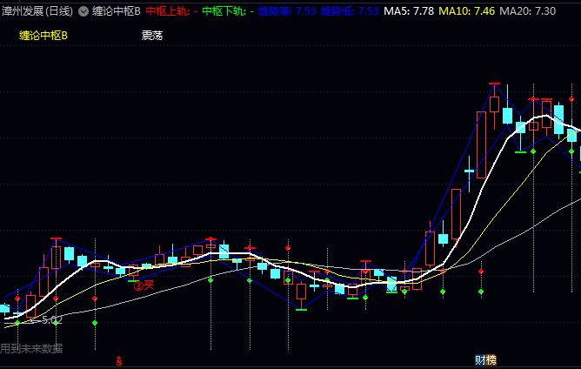The width and height of the screenshot is (581, 369).
Task: Click the MA20: 7.30 indicator label
Action: click(x=528, y=11)
